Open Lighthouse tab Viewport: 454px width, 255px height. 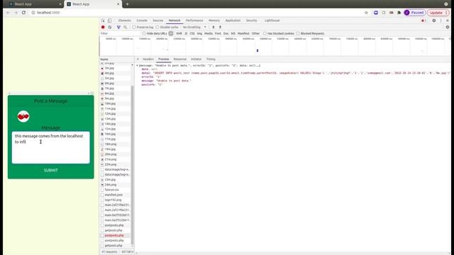(272, 21)
